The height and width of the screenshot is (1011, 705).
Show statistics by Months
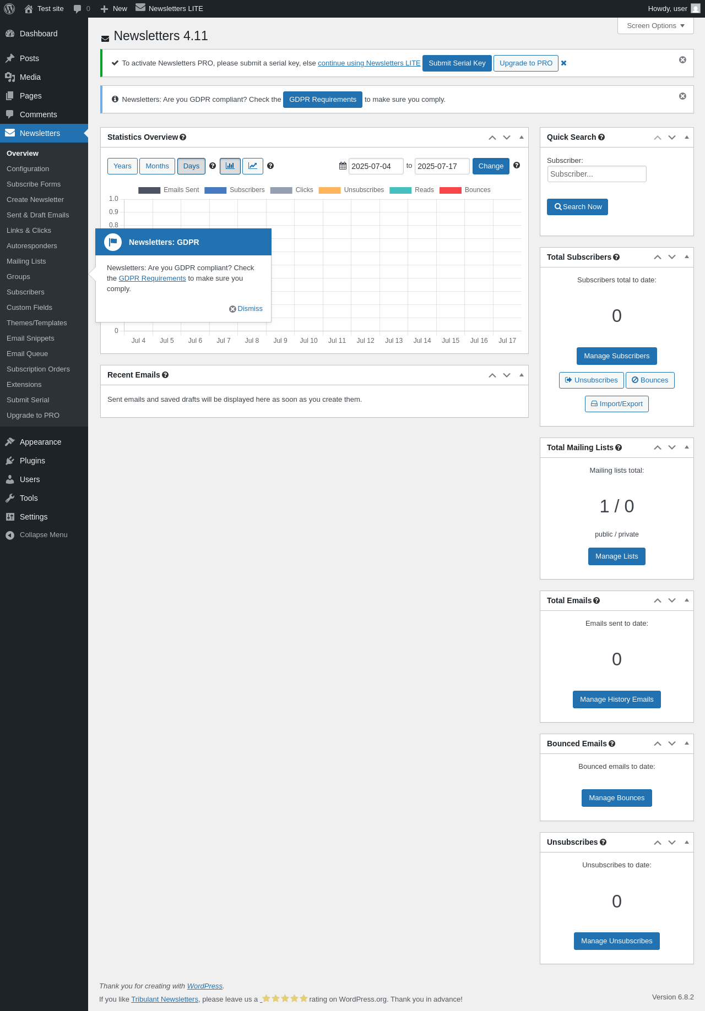tap(157, 166)
